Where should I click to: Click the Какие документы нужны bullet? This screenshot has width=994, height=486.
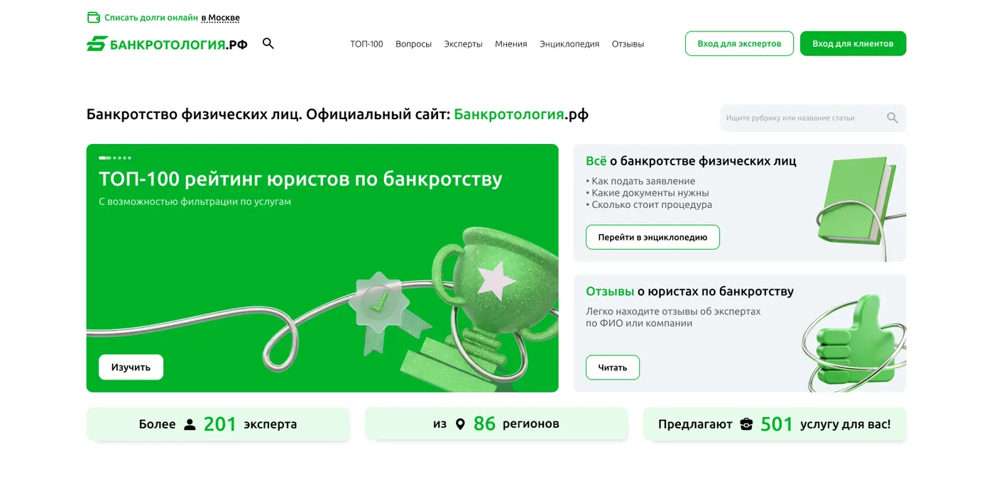coord(648,193)
